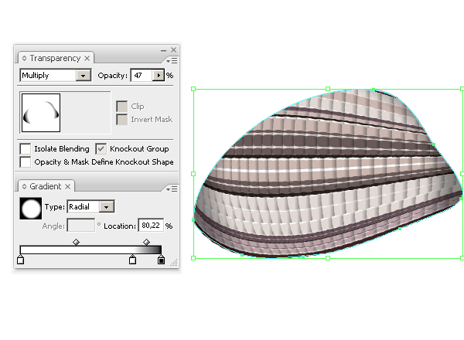Switch to the Transparency tab
This screenshot has width=464, height=340.
click(x=55, y=58)
